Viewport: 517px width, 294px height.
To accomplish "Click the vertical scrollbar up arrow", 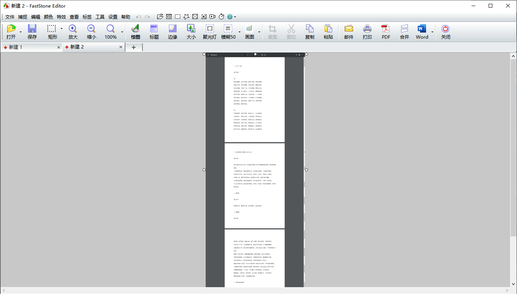I will (x=514, y=56).
